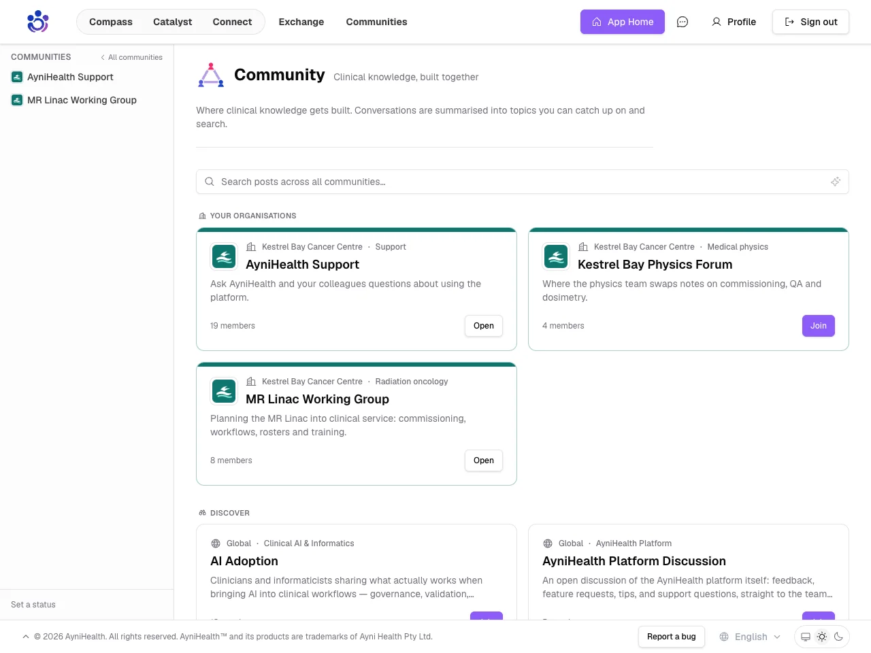The image size is (871, 653).
Task: Click the AyniHealth Platform Discussion title
Action: click(634, 561)
